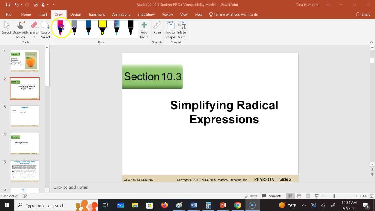The image size is (375, 211).
Task: Select the Lasso Select tool
Action: pyautogui.click(x=45, y=28)
